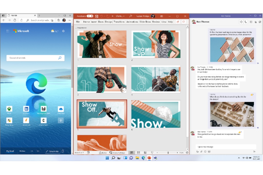This screenshot has height=175, width=263.
Task: Show hidden icons chevron in system tray
Action: coord(239,158)
